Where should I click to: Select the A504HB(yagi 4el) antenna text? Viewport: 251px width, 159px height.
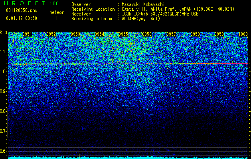[141, 19]
